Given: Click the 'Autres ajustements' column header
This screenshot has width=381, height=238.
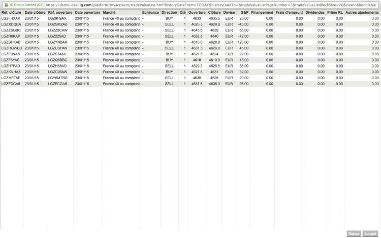Looking at the screenshot, I should [x=362, y=12].
